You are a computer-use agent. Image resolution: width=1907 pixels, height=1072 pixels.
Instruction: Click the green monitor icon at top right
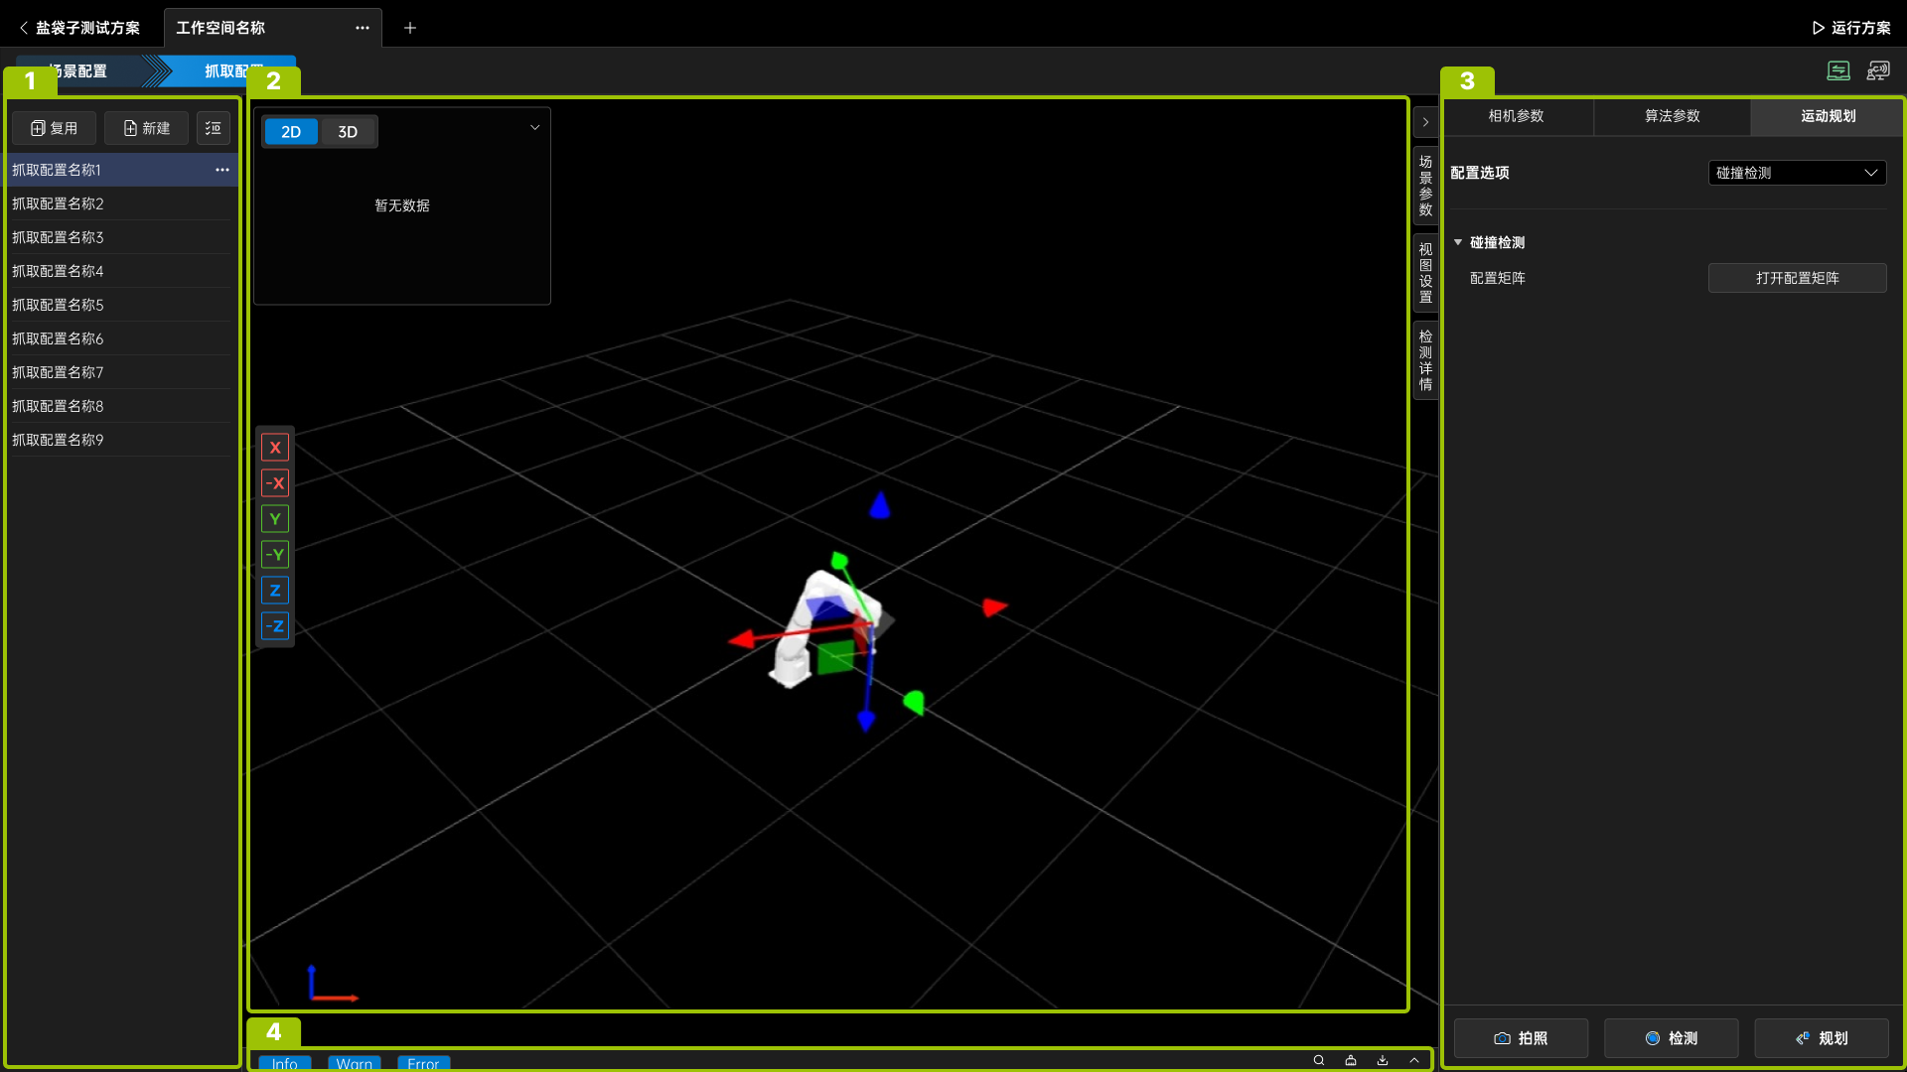[x=1838, y=70]
